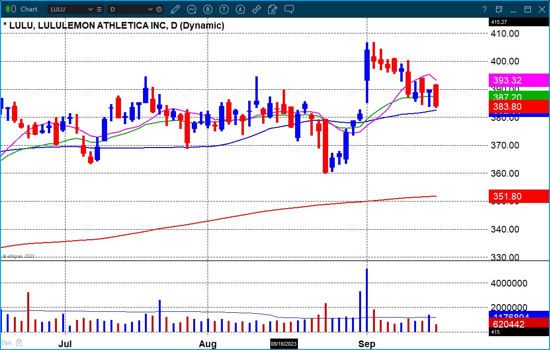The width and height of the screenshot is (550, 350).
Task: Click the 360.00 price axis label
Action: click(505, 173)
